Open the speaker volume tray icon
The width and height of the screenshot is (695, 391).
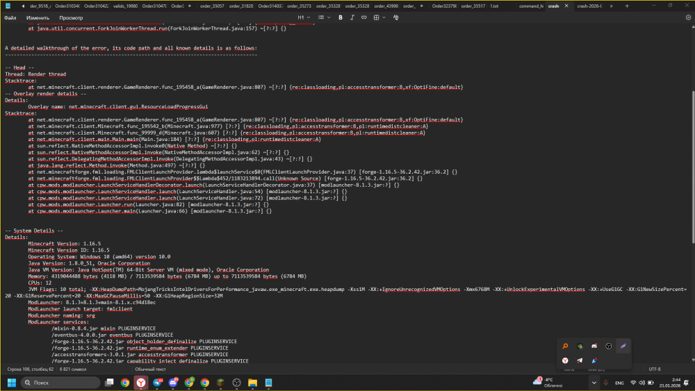point(641,383)
